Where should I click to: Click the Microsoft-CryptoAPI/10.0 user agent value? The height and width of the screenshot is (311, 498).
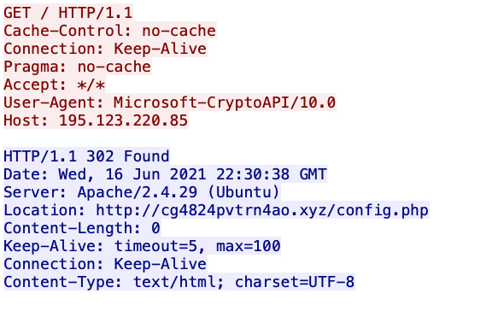(x=225, y=103)
